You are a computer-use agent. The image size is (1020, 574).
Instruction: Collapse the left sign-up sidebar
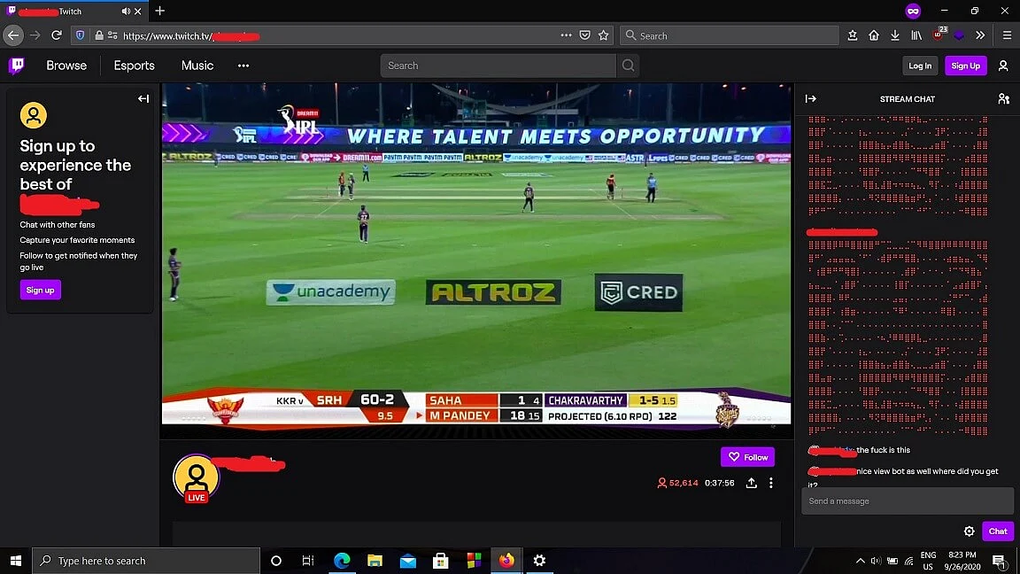pos(143,99)
